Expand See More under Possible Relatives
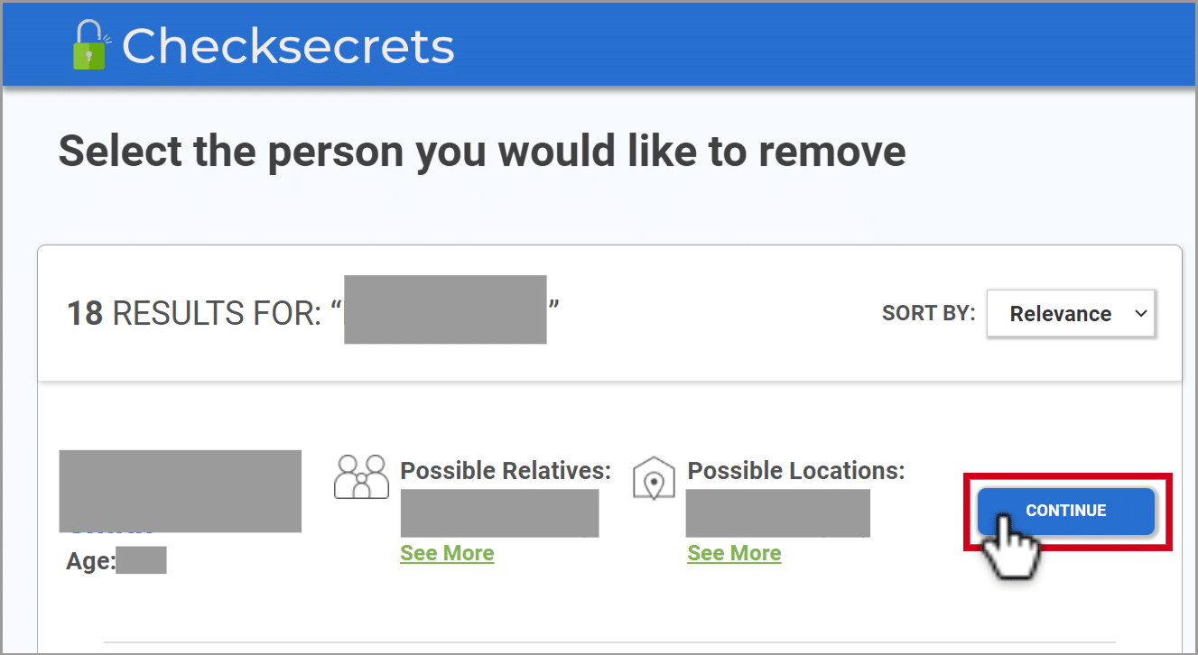1198x655 pixels. pyautogui.click(x=447, y=553)
